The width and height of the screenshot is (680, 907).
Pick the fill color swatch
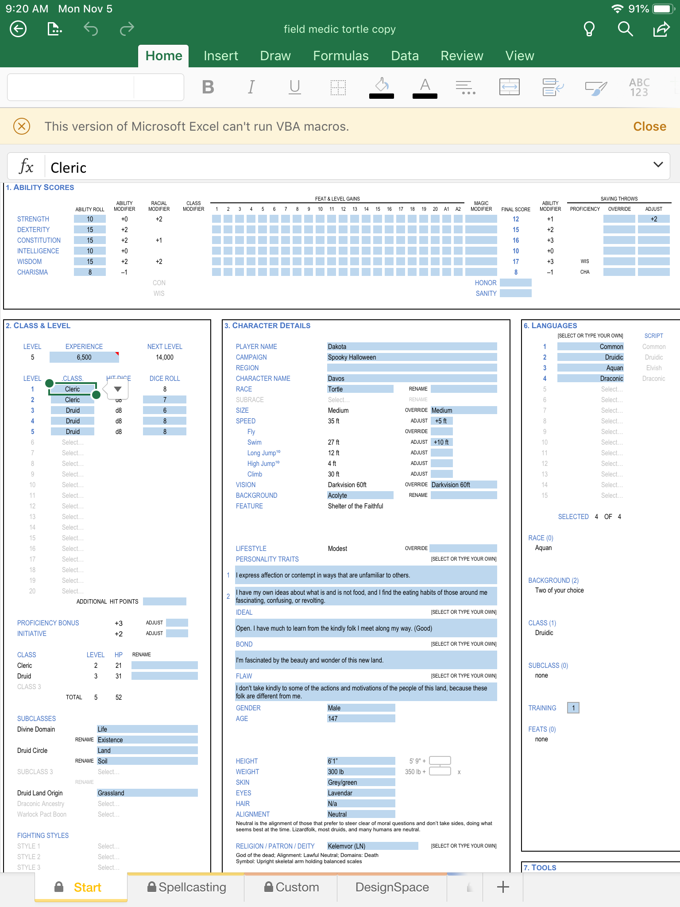pos(381,87)
